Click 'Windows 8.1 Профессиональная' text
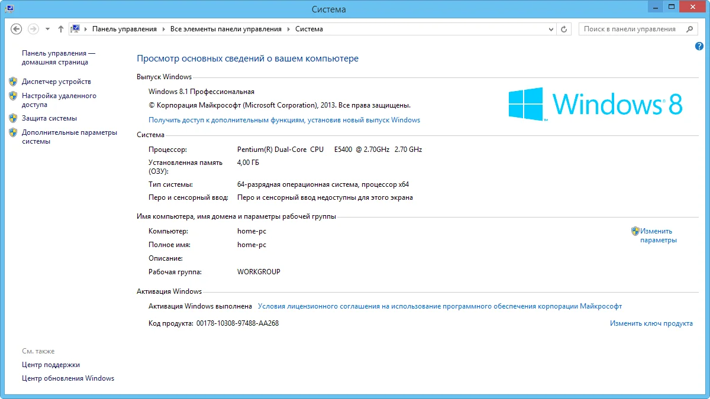The height and width of the screenshot is (399, 710). [x=201, y=92]
